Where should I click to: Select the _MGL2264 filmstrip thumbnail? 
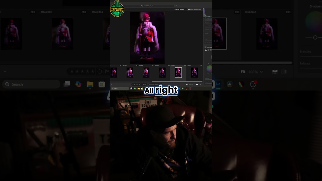click(x=146, y=72)
